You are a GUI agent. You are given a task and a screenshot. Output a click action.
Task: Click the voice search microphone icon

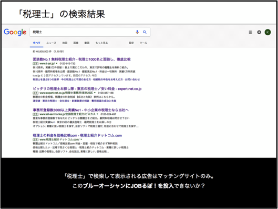click(137, 32)
